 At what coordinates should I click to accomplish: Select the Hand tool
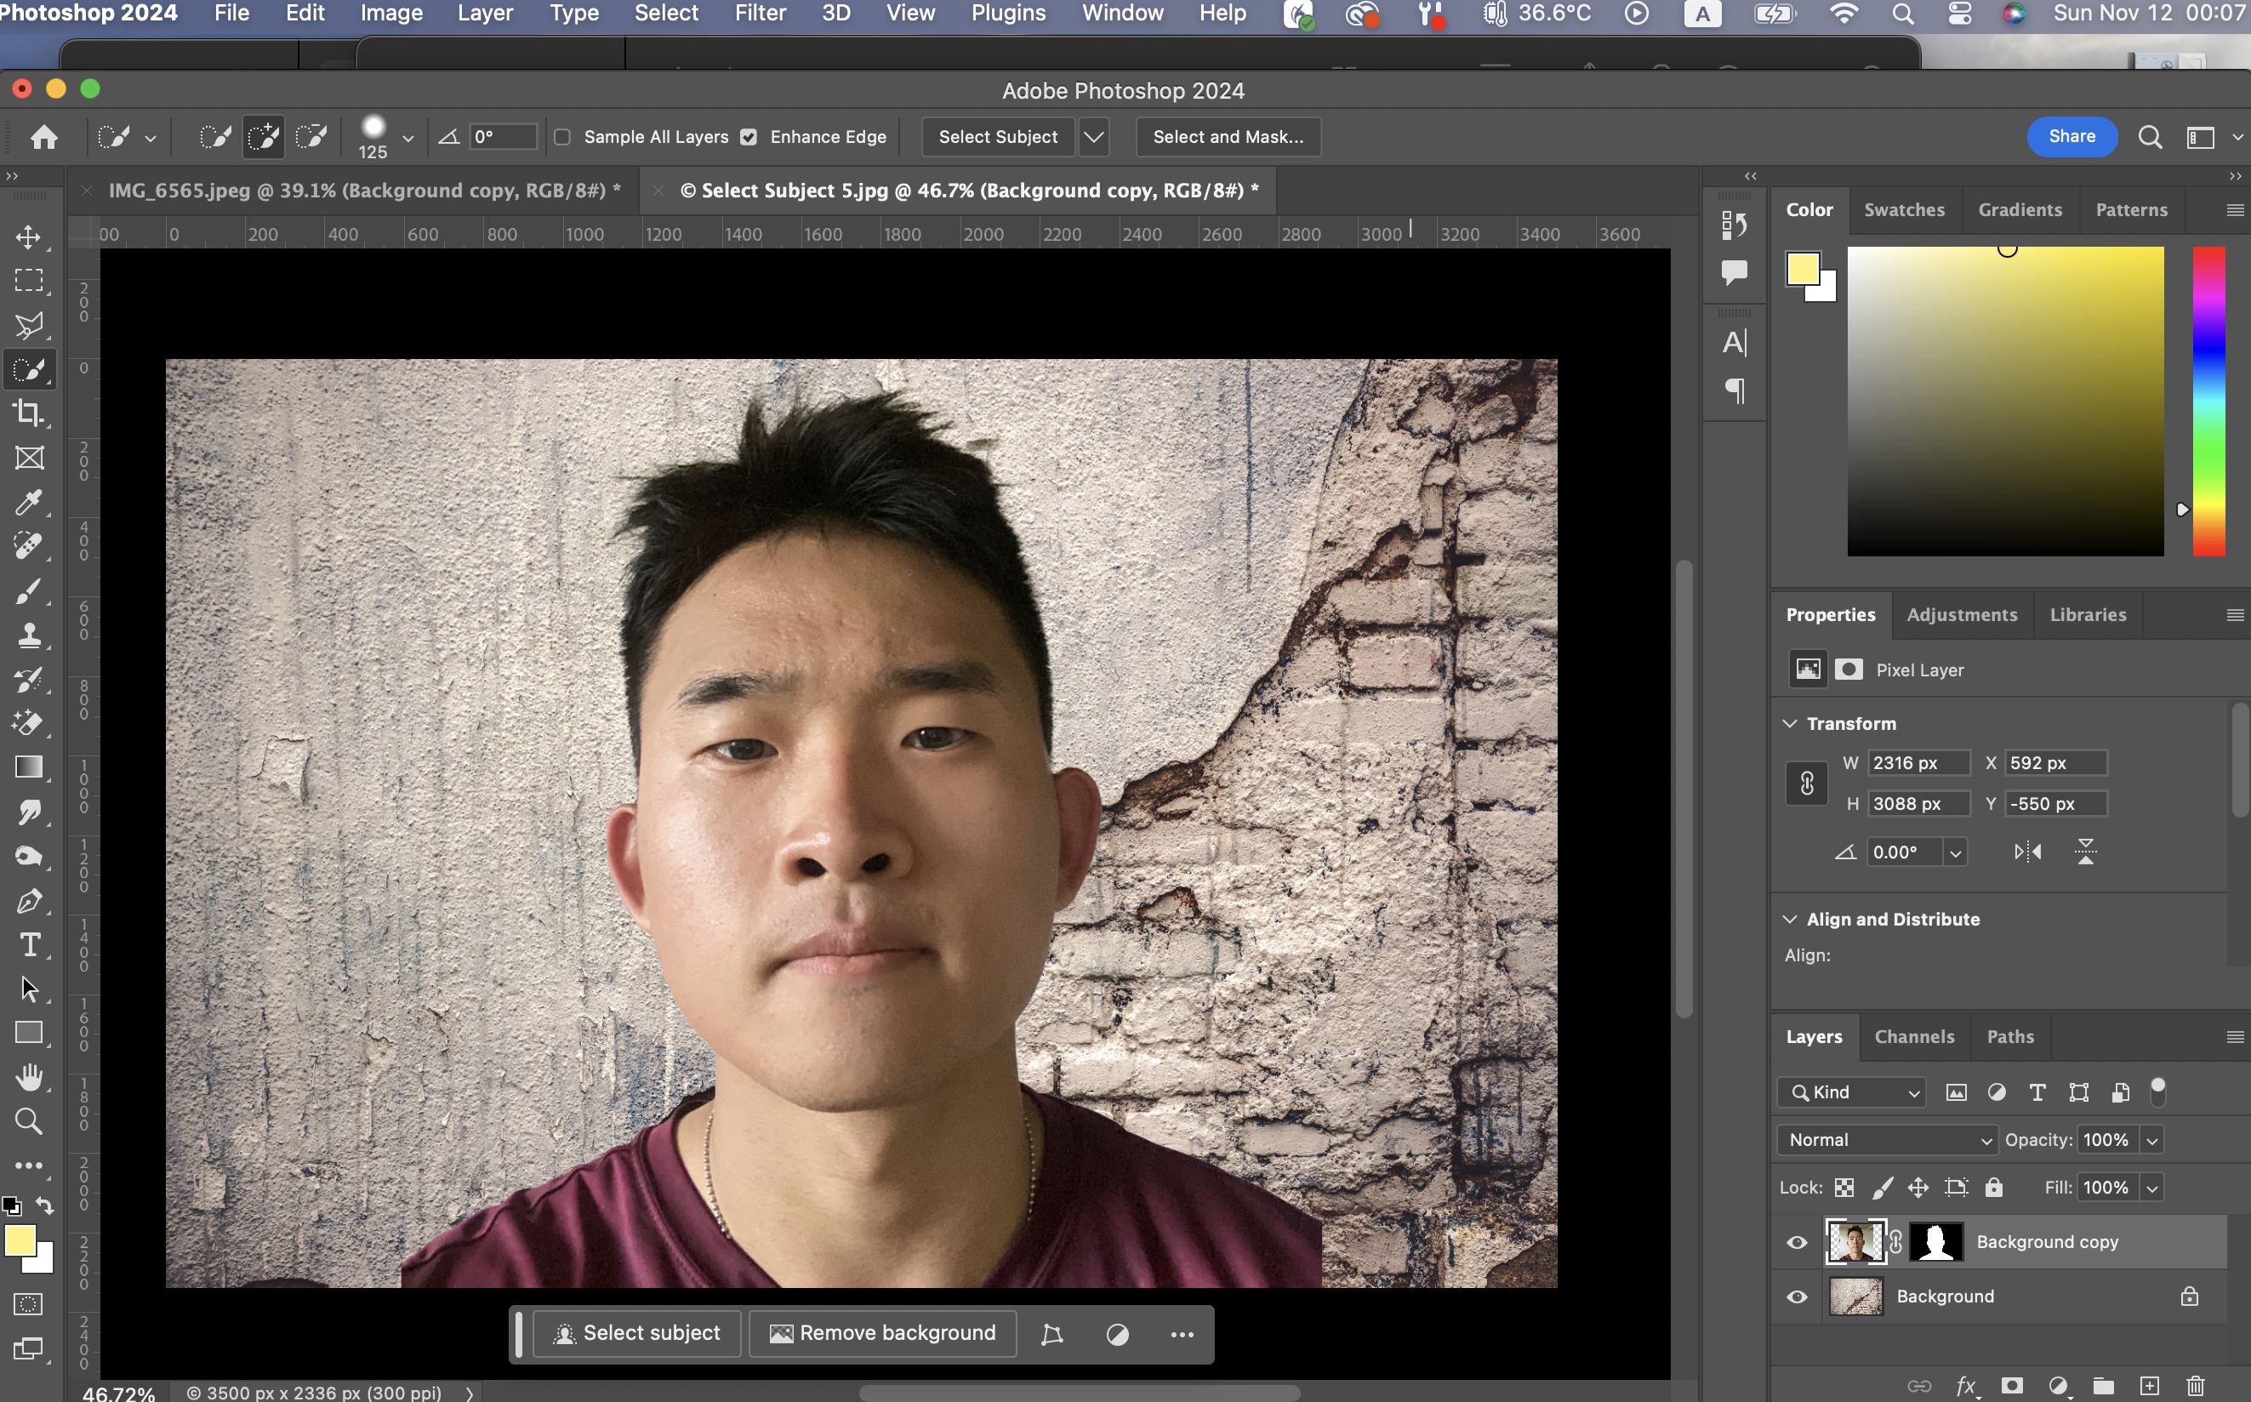click(x=28, y=1078)
